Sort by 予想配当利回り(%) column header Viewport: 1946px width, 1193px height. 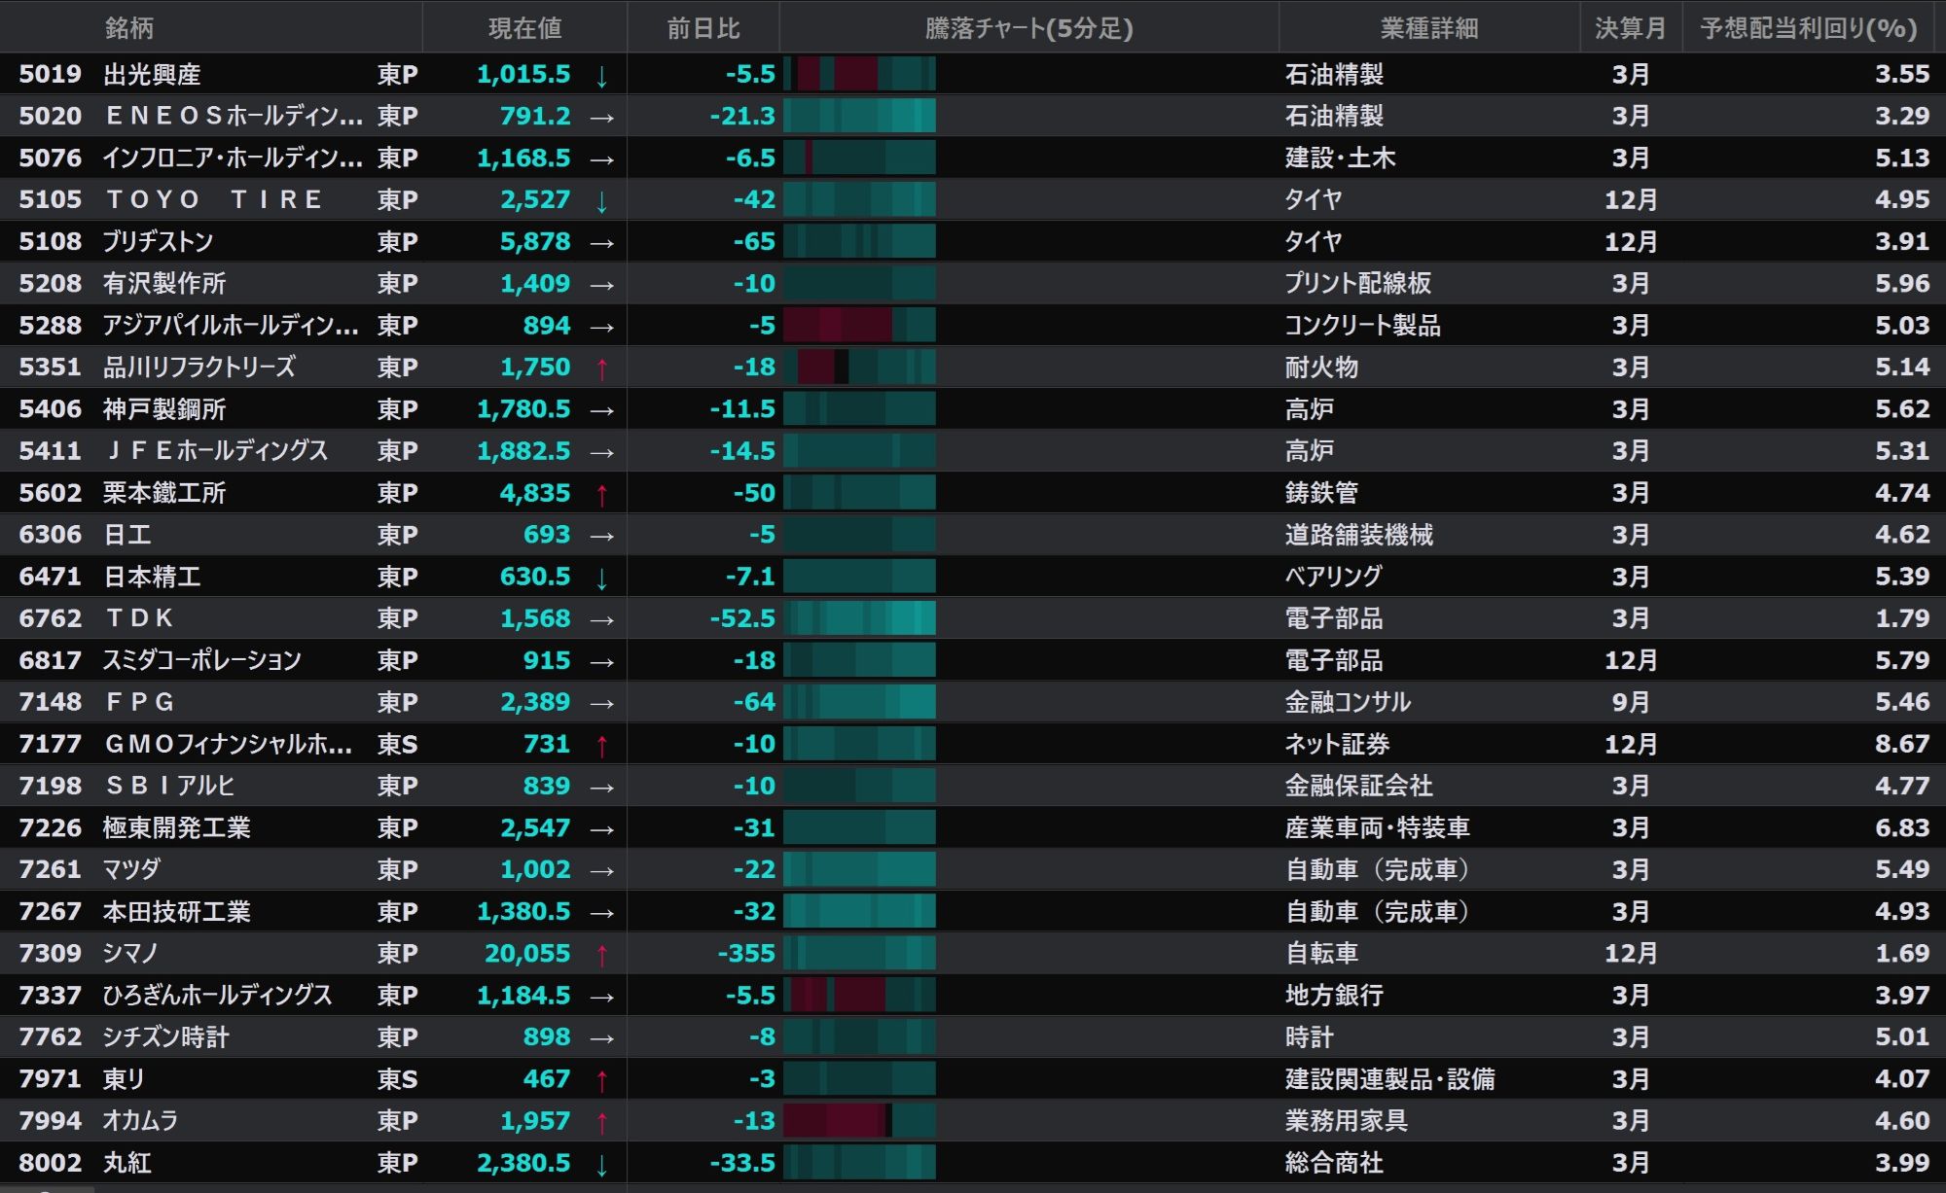point(1809,27)
